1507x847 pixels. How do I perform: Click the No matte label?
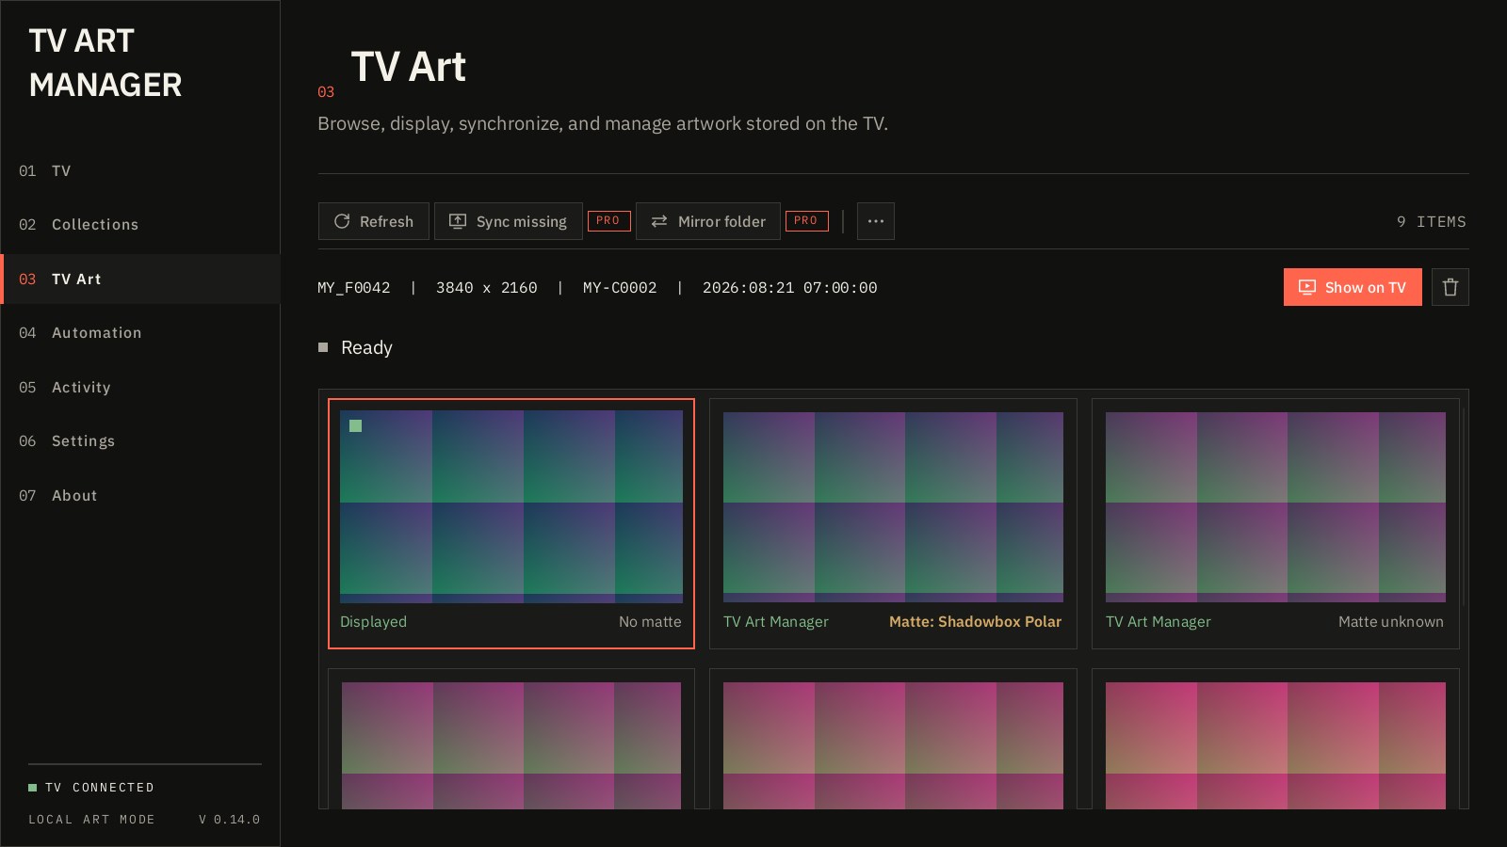(x=650, y=622)
